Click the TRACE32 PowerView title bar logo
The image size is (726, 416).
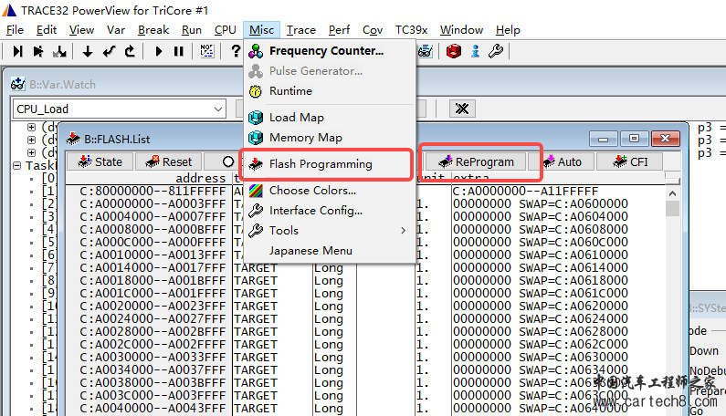[x=9, y=10]
